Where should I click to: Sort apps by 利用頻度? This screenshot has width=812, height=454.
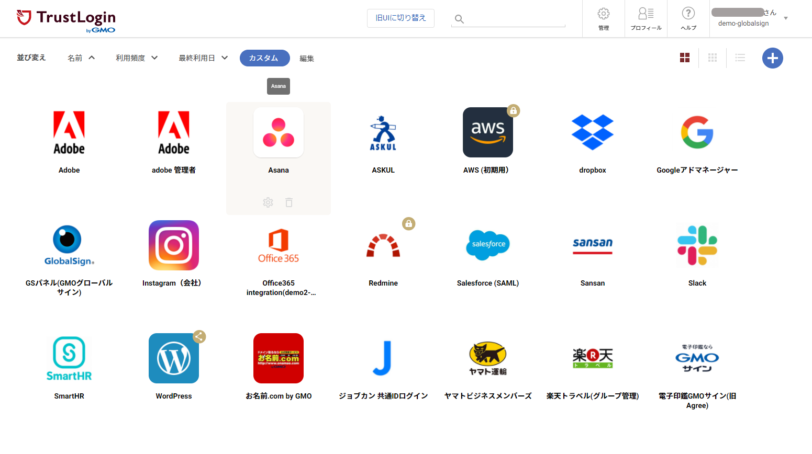(137, 58)
